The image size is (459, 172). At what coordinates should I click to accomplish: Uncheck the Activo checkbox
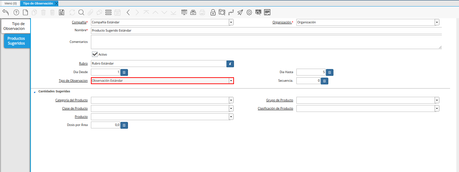tap(95, 54)
